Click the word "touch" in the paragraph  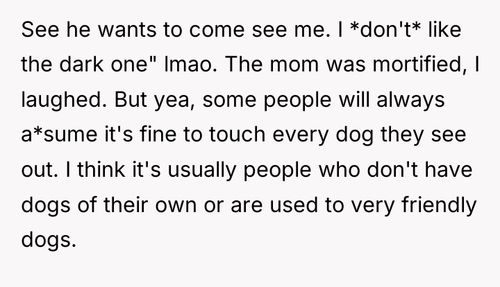pyautogui.click(x=237, y=134)
